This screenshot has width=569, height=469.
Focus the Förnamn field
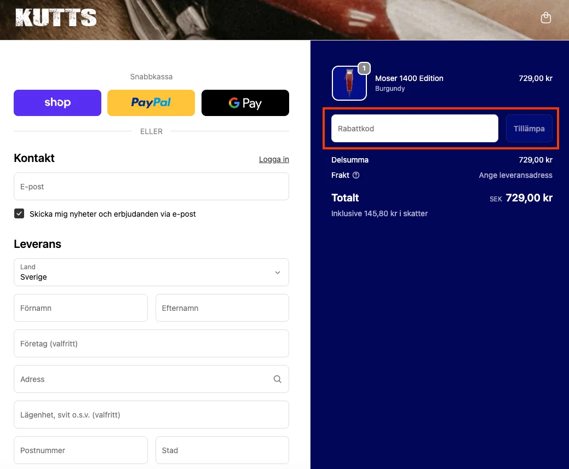tap(81, 308)
